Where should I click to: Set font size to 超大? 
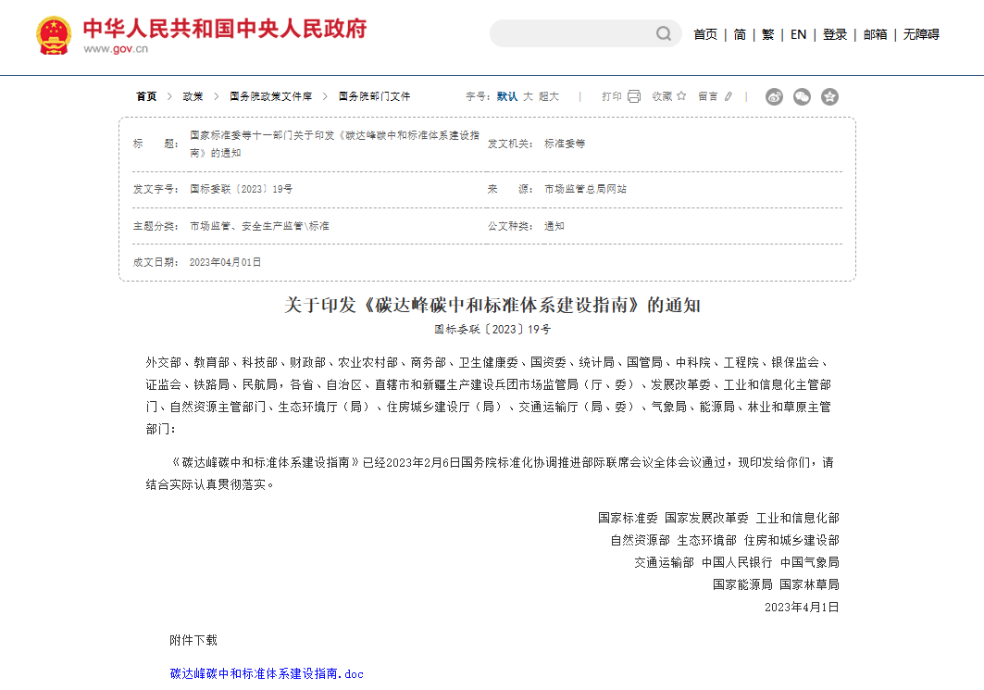tap(549, 96)
